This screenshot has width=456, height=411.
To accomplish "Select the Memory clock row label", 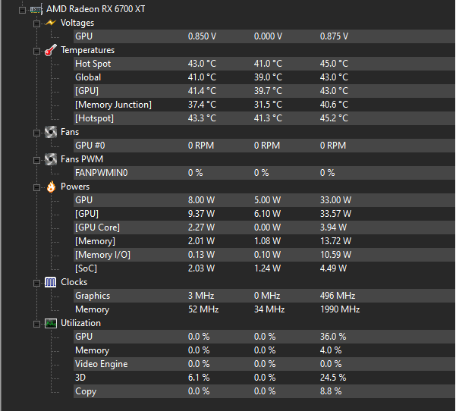I will pos(93,309).
